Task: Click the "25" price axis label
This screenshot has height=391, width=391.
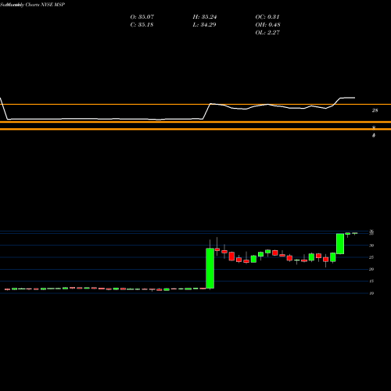Action: pyautogui.click(x=371, y=257)
